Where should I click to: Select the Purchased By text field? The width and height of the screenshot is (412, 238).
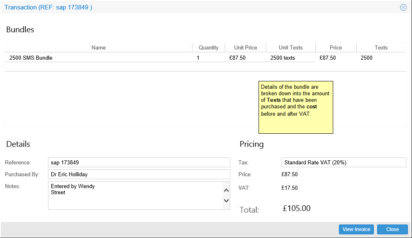coord(139,174)
